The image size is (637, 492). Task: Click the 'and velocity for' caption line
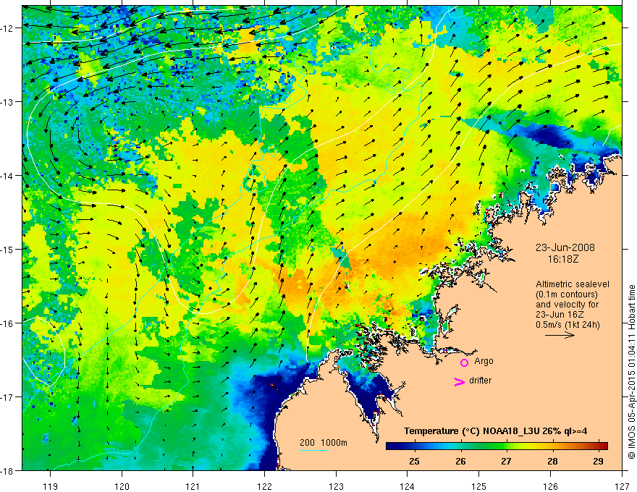pos(567,305)
